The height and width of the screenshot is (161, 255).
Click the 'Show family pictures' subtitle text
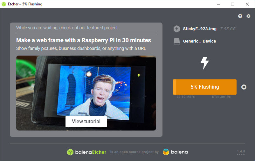(x=81, y=48)
